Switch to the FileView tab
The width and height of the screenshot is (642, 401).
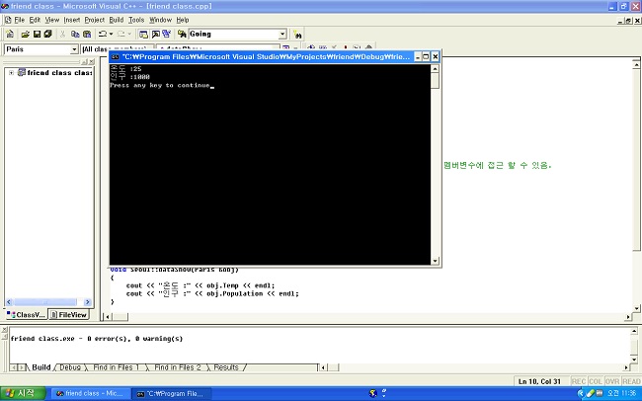click(x=69, y=314)
